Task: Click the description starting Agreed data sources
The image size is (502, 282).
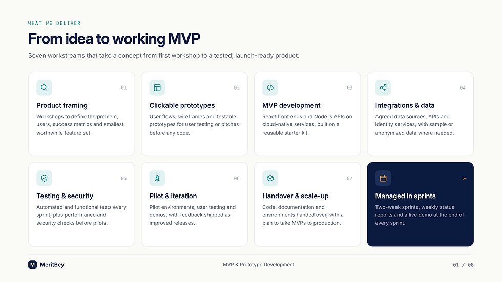Action: click(414, 124)
